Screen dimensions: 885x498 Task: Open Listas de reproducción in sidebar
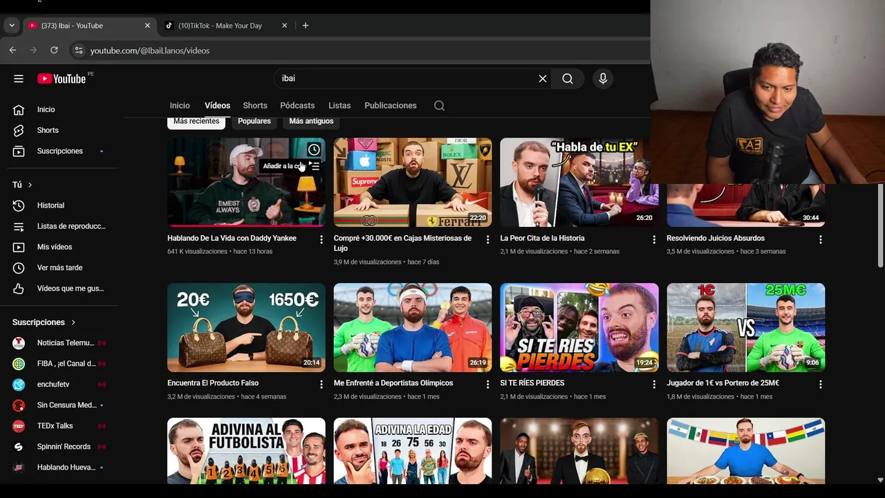[59, 226]
